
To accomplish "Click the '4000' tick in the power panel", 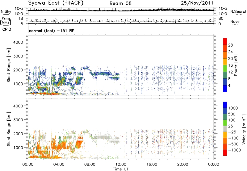I will [18, 42].
